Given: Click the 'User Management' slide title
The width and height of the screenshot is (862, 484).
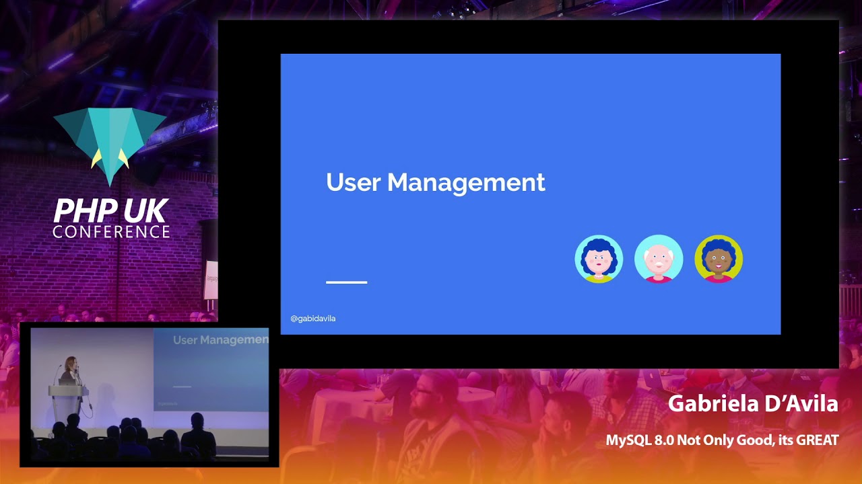Looking at the screenshot, I should coord(435,182).
